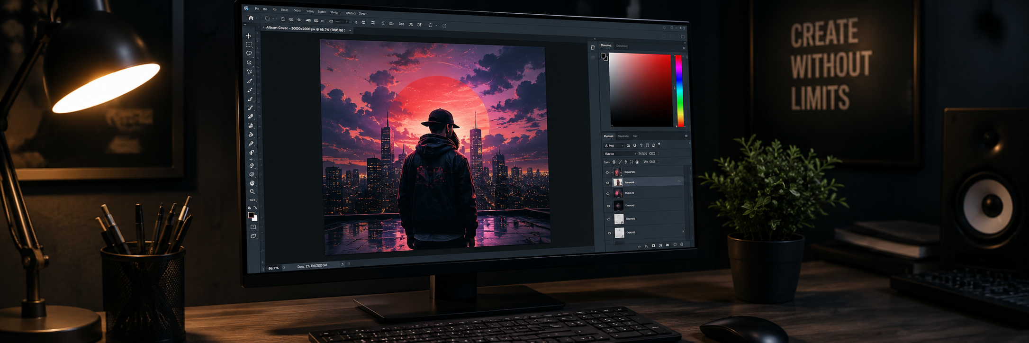The width and height of the screenshot is (1029, 343).
Task: Select the Rectangular Marquee tool
Action: point(249,45)
